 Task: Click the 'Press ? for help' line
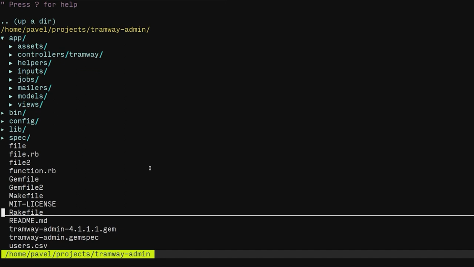click(x=39, y=5)
